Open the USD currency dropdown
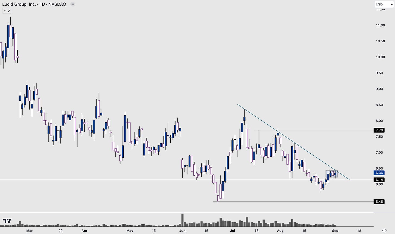Viewport: 395px width, 234px height. point(384,4)
